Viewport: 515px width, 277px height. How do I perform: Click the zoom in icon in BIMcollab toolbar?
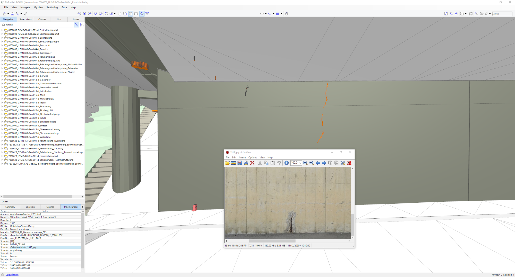pos(84,14)
